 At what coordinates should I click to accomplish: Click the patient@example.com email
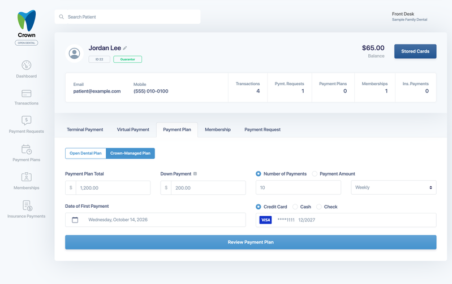(x=97, y=91)
